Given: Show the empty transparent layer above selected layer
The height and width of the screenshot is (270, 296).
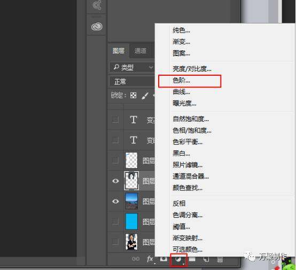Looking at the screenshot, I should 115,161.
